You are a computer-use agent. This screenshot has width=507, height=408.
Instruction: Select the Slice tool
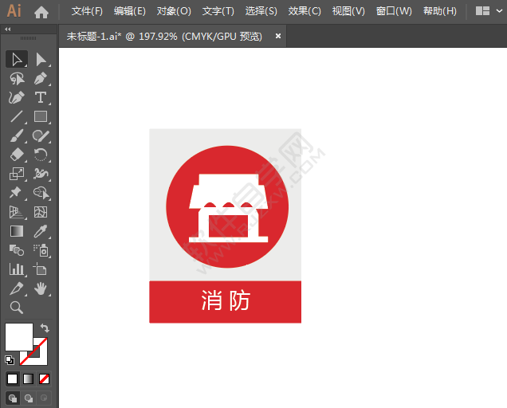pos(17,288)
